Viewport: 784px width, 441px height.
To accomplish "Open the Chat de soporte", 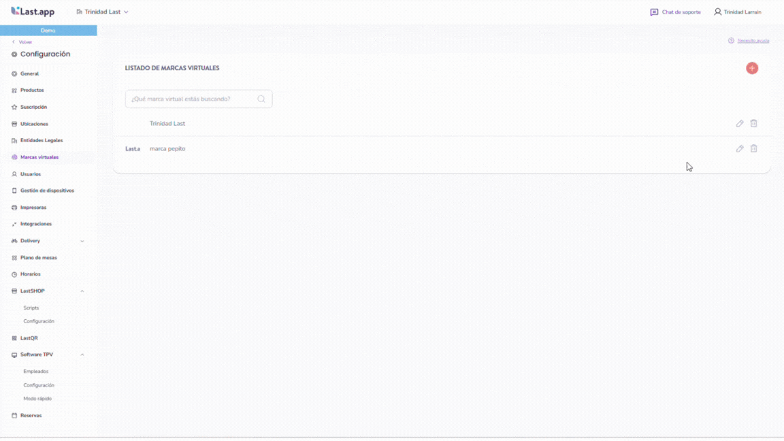I will point(675,12).
